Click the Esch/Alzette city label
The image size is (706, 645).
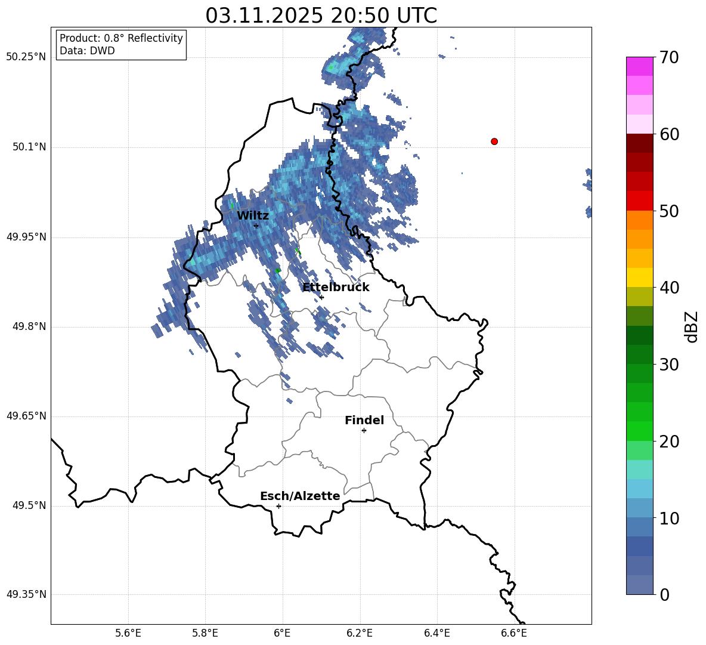click(300, 496)
